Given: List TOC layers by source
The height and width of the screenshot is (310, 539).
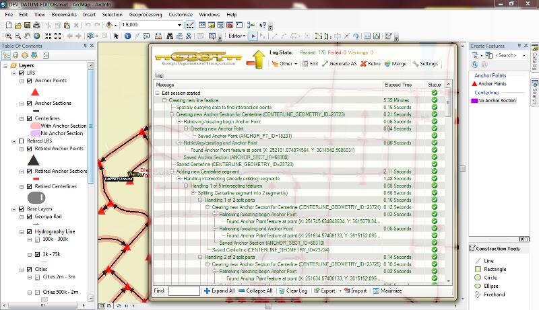Looking at the screenshot, I should click(x=15, y=55).
